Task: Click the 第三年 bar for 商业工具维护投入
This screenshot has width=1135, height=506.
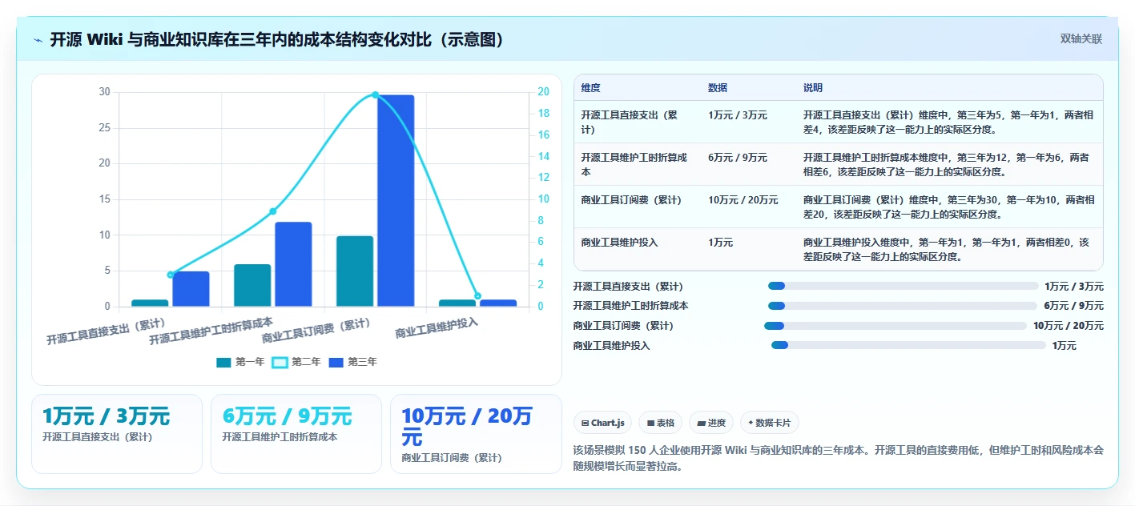Action: tap(498, 303)
